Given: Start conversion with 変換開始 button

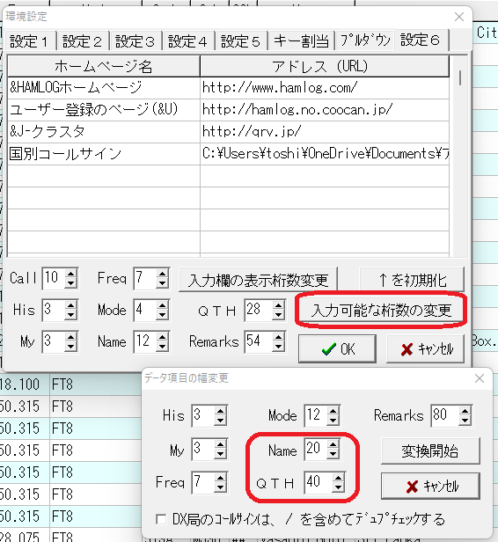Looking at the screenshot, I should pos(430,450).
